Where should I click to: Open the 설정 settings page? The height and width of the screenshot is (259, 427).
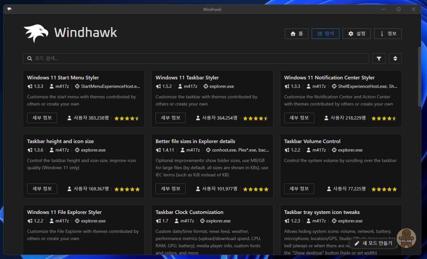pyautogui.click(x=357, y=34)
